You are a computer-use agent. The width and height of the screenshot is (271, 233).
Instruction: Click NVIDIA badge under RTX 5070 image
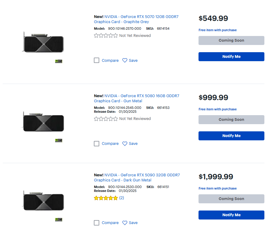[59, 61]
